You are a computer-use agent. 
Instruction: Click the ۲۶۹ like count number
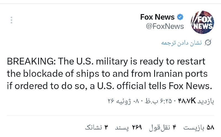click(137, 128)
